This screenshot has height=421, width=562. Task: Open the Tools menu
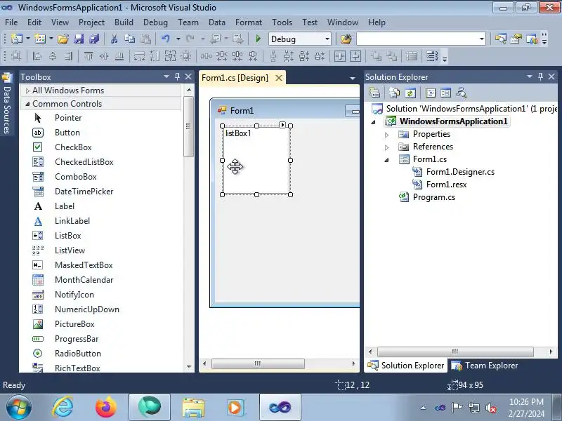[282, 22]
